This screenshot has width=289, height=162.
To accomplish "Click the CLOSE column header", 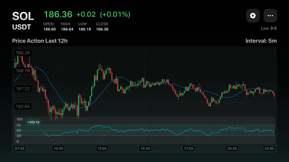I will pos(102,24).
